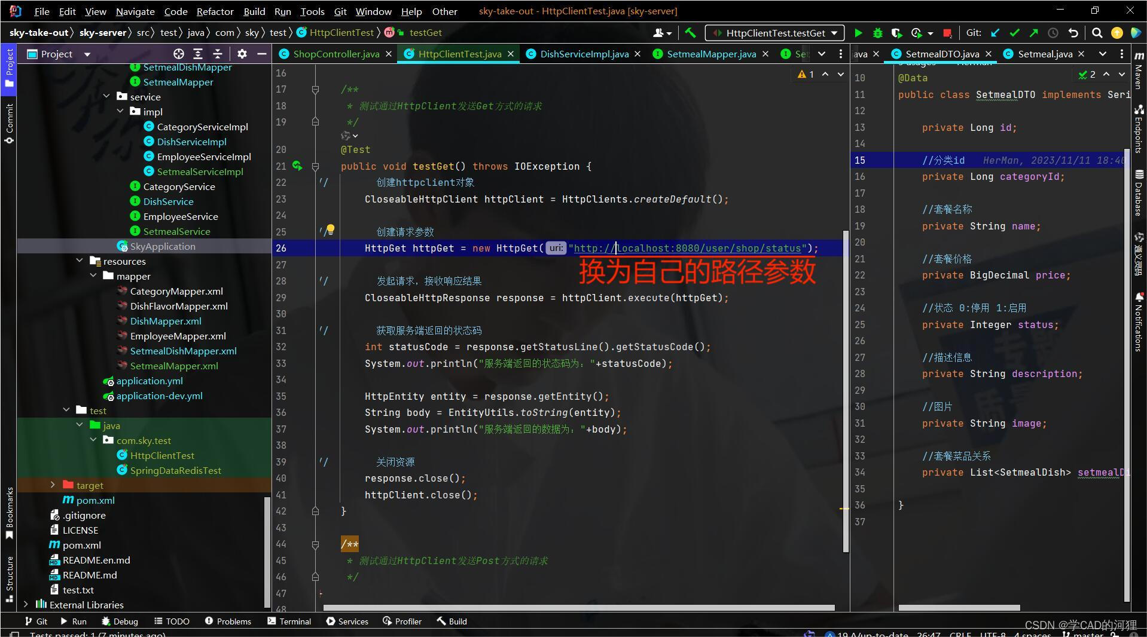Open the Refactor menu
Image resolution: width=1147 pixels, height=637 pixels.
pos(214,11)
